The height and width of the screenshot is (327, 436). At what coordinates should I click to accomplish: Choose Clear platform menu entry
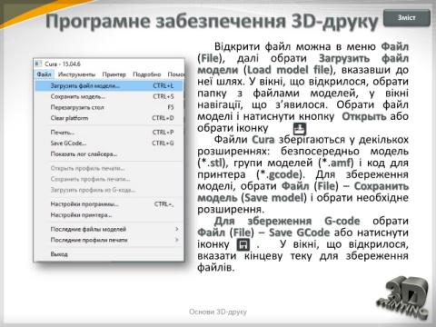tap(109, 118)
